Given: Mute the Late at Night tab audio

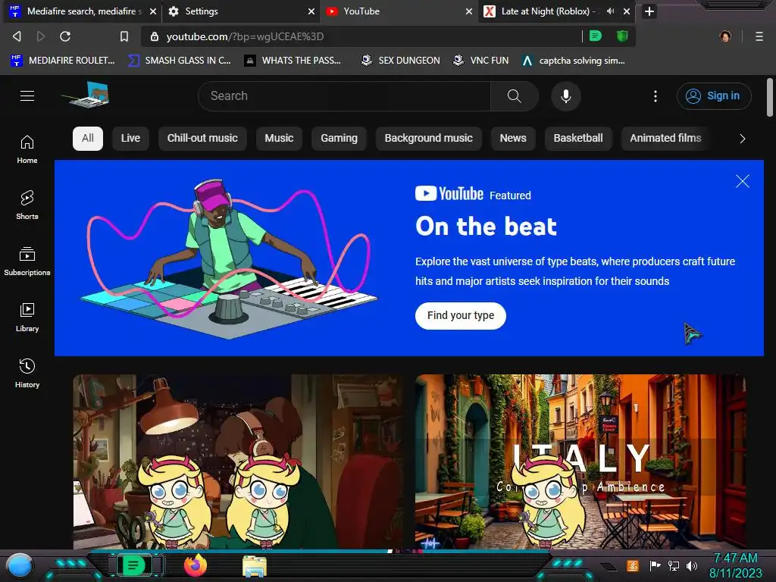Looking at the screenshot, I should click(610, 11).
